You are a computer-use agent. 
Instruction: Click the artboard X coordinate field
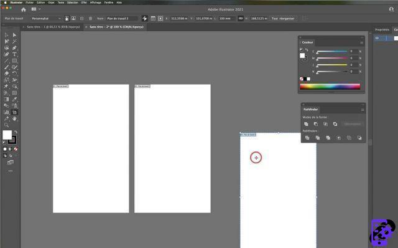click(179, 18)
